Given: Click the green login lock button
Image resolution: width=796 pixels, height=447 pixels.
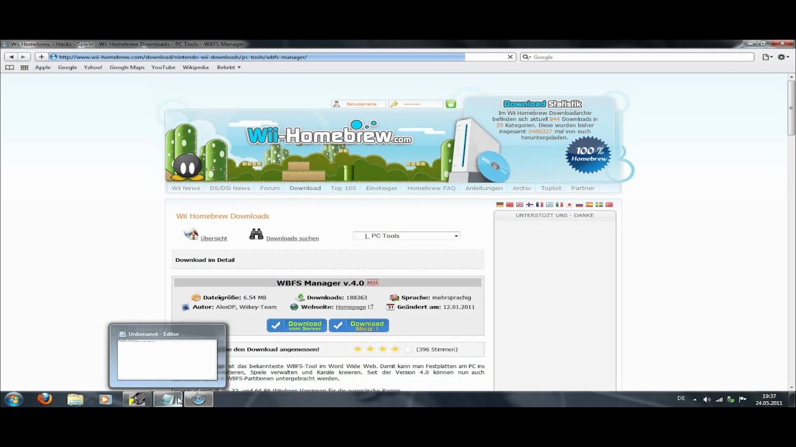Looking at the screenshot, I should click(451, 104).
